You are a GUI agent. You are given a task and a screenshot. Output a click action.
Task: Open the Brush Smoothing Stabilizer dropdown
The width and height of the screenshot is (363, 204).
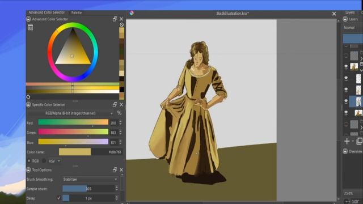[90, 179]
